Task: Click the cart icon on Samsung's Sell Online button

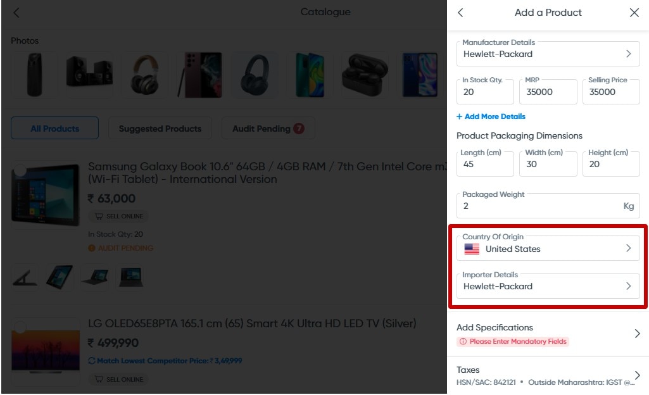Action: click(x=101, y=216)
